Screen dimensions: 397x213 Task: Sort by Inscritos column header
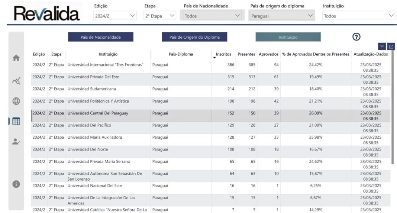click(223, 54)
